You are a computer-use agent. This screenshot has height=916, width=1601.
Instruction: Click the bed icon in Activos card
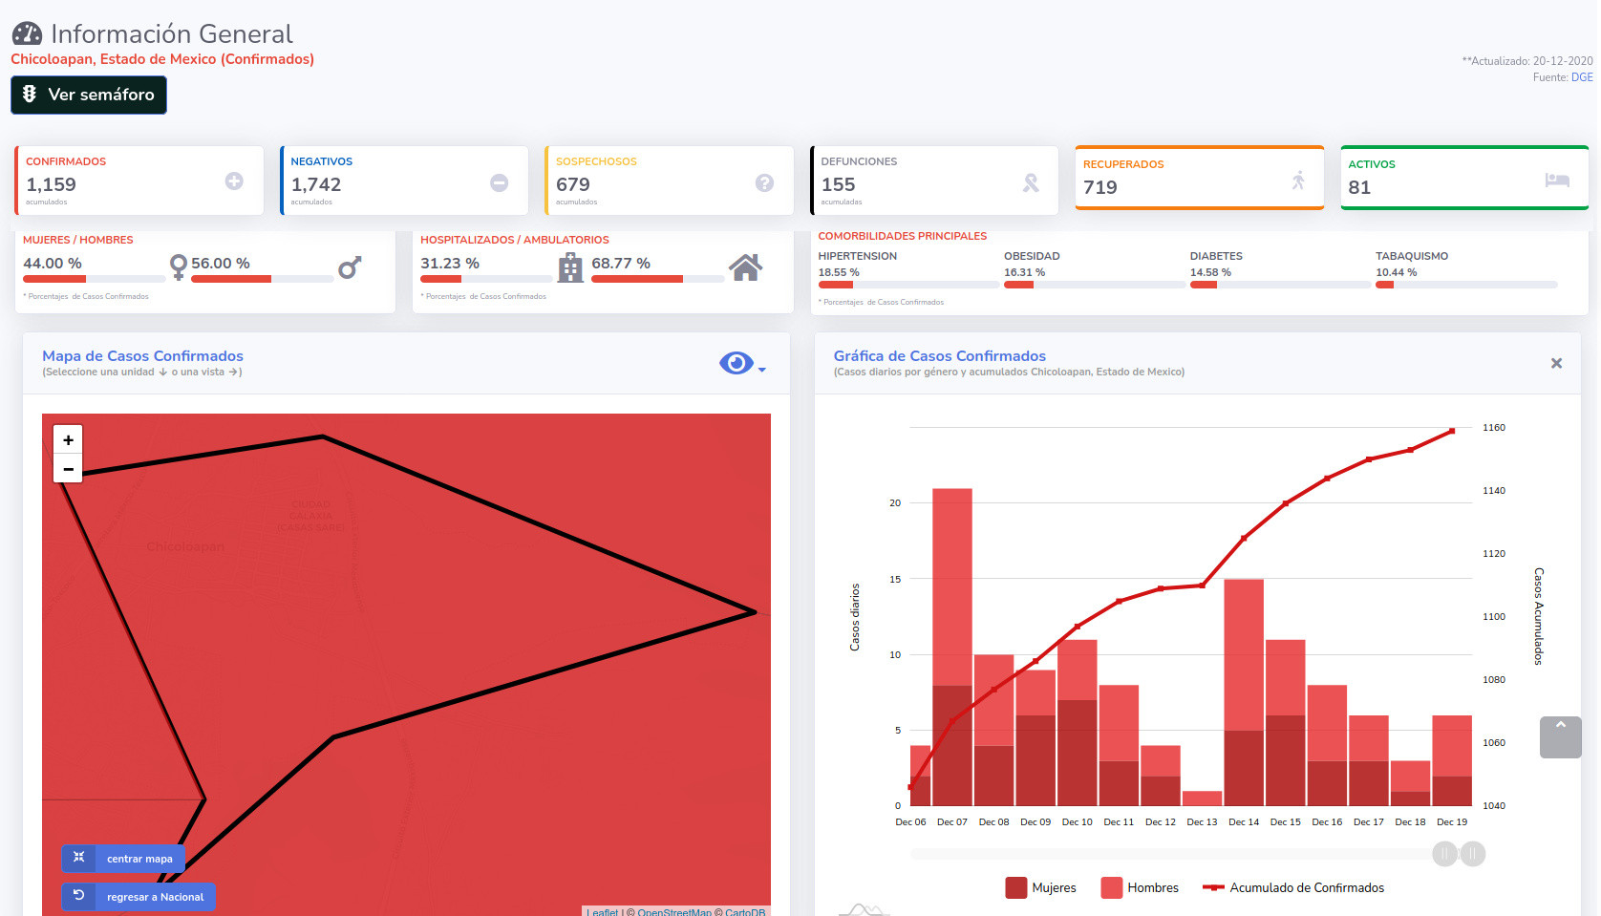[x=1557, y=180]
